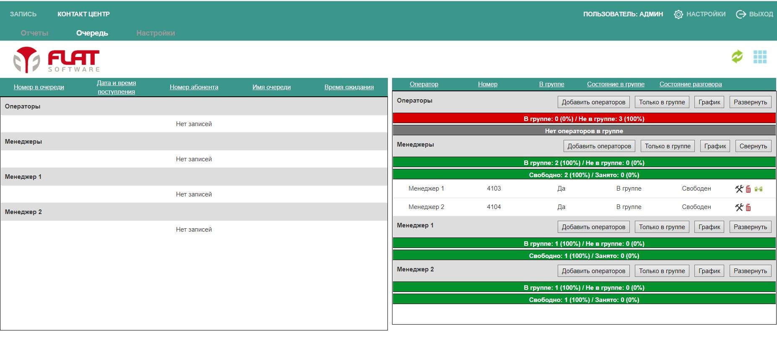Toggle 'Только в группе' for Менеджеры group
The width and height of the screenshot is (777, 338).
pos(668,146)
